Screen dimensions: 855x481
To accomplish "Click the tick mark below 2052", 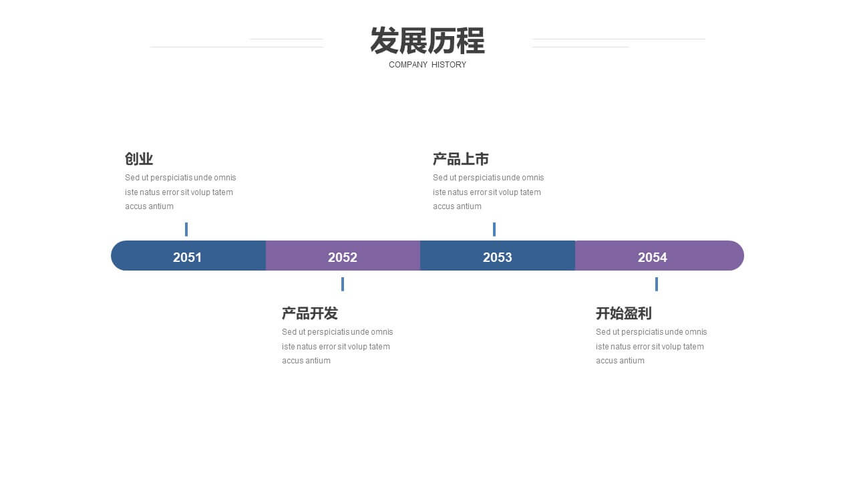I will tap(343, 284).
